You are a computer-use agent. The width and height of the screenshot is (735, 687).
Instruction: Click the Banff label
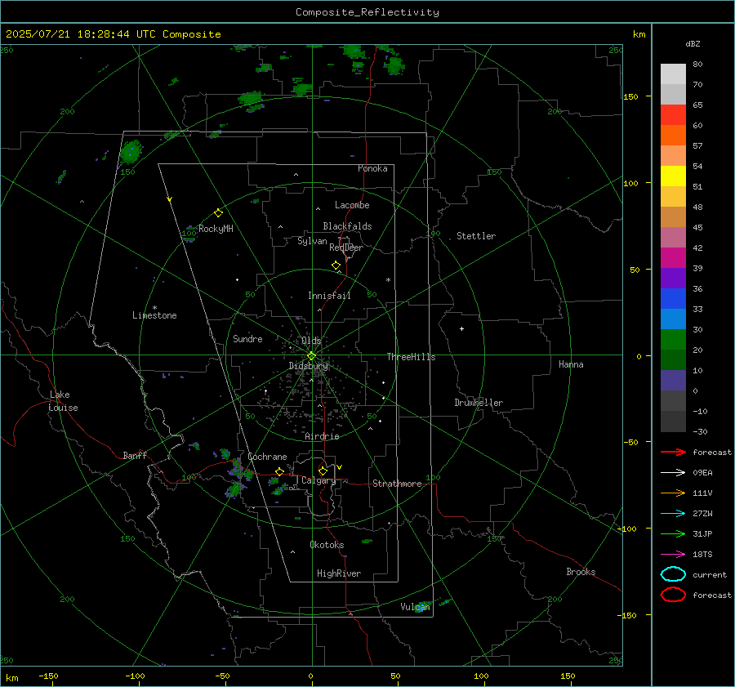[x=135, y=455]
